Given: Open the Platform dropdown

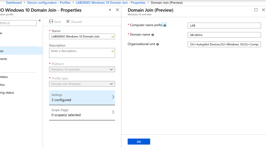Looking at the screenshot, I should [x=82, y=69].
